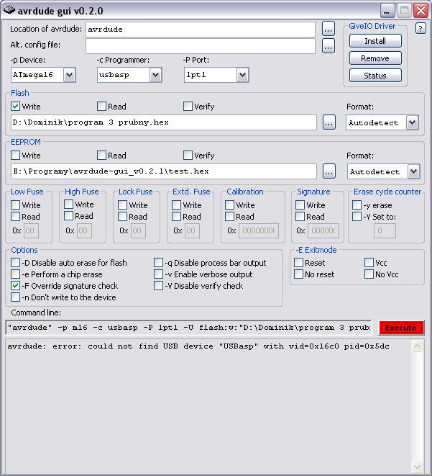Screen dimensions: 432x476
Task: Toggle -n Don't write to the device
Action: click(x=15, y=297)
